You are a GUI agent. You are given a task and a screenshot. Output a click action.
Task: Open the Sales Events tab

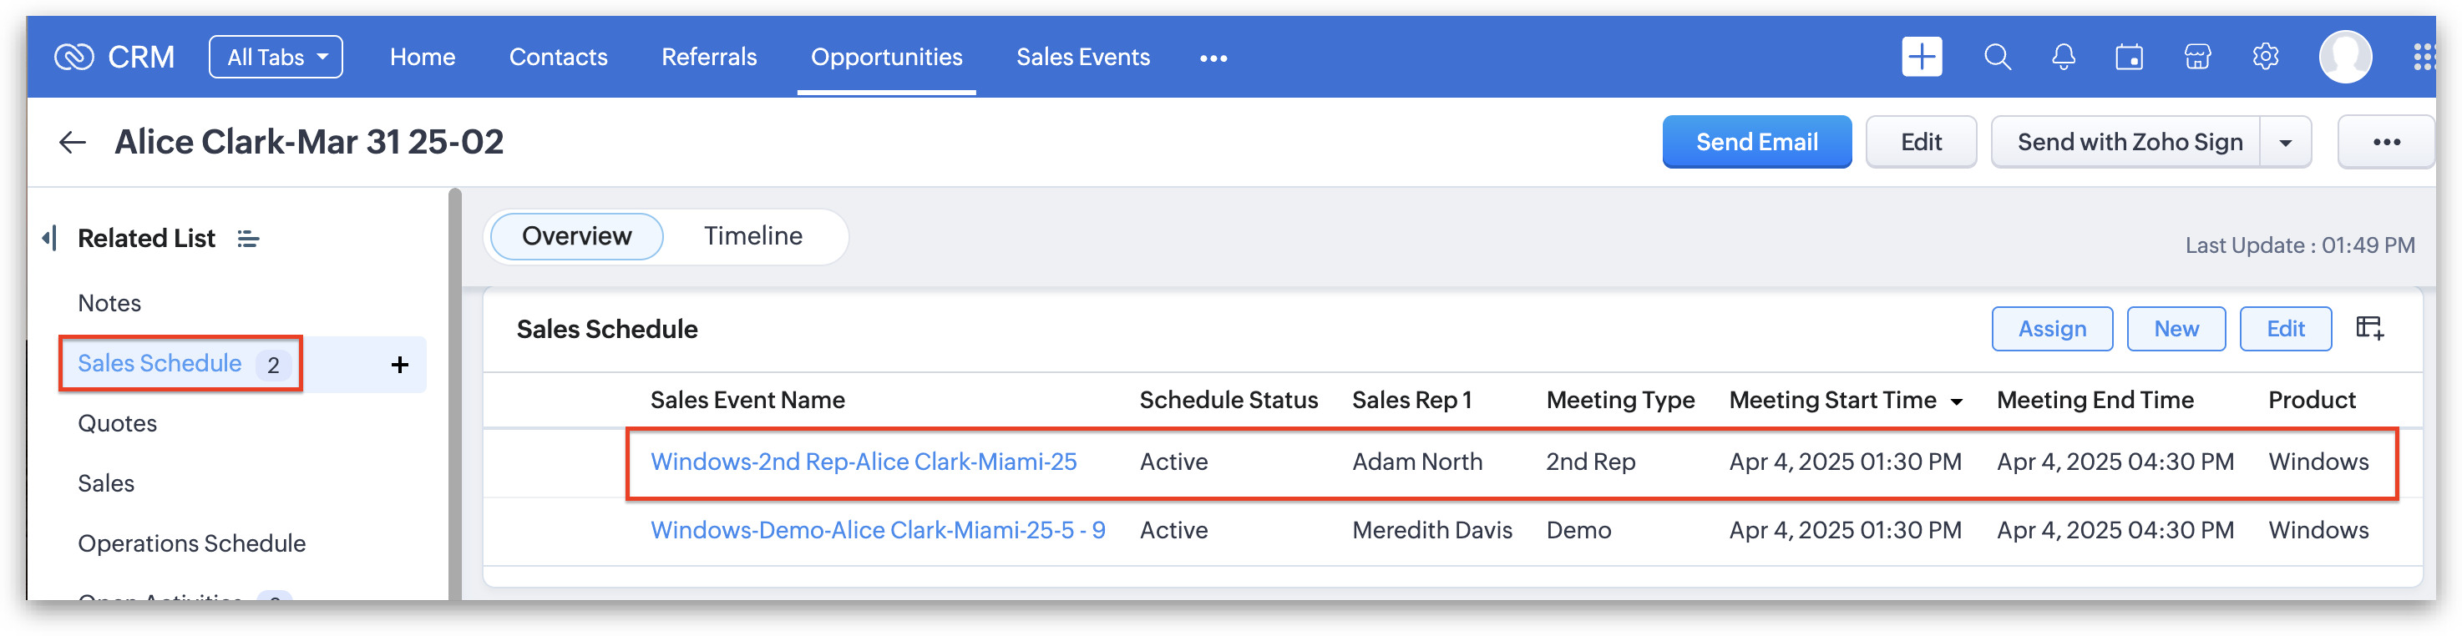point(1083,58)
